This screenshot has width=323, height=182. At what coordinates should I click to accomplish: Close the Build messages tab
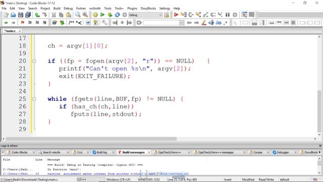pos(149,152)
